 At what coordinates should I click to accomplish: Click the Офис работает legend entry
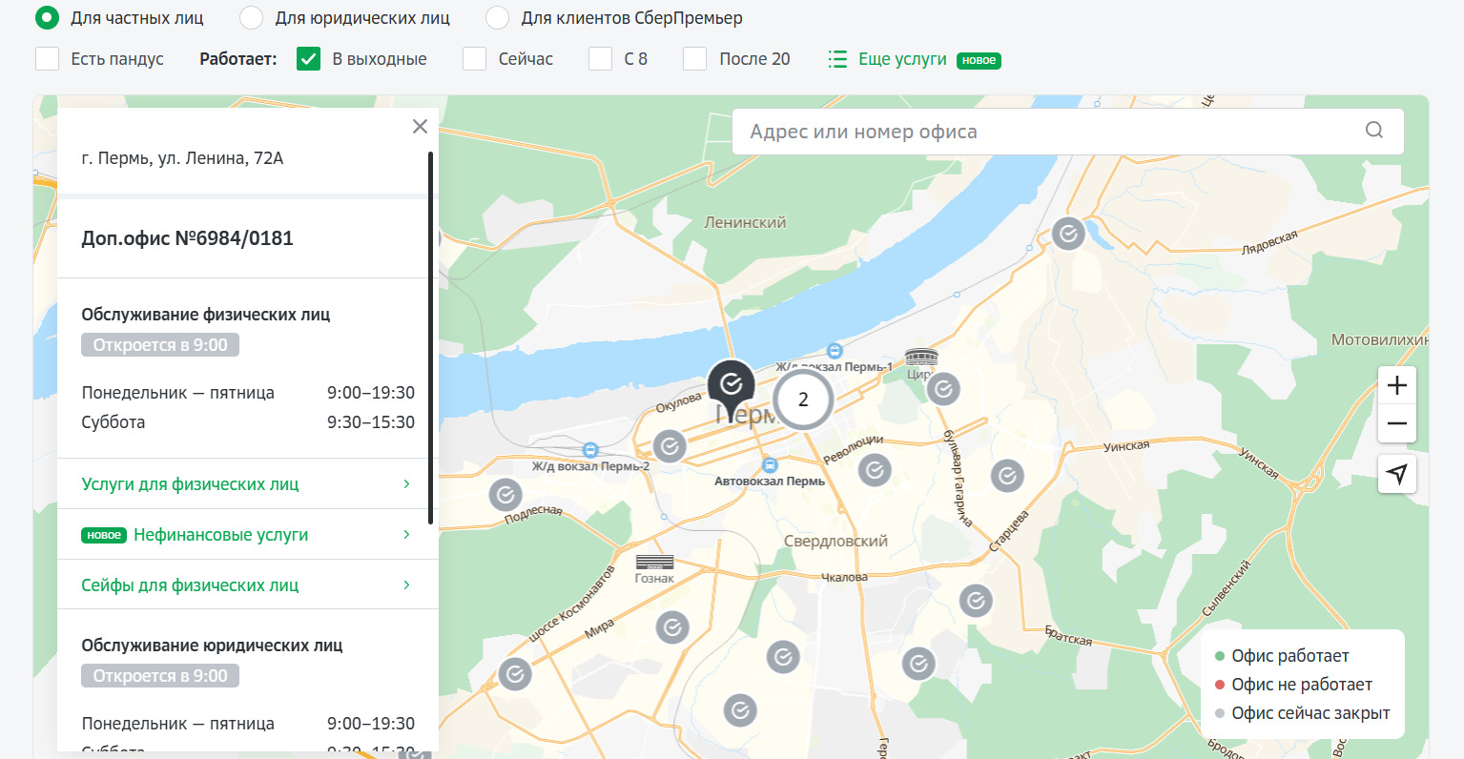[1282, 656]
